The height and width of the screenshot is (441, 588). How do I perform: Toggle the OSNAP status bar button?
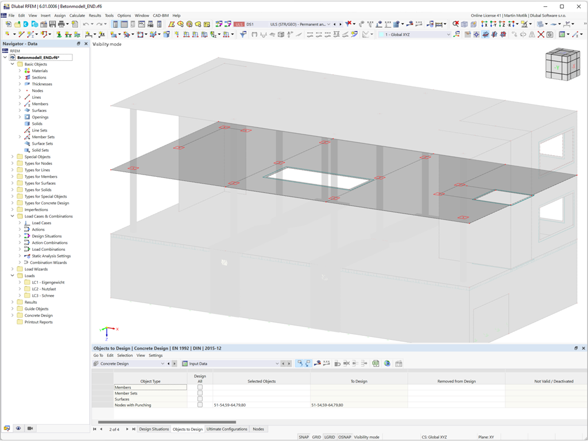[x=345, y=437]
